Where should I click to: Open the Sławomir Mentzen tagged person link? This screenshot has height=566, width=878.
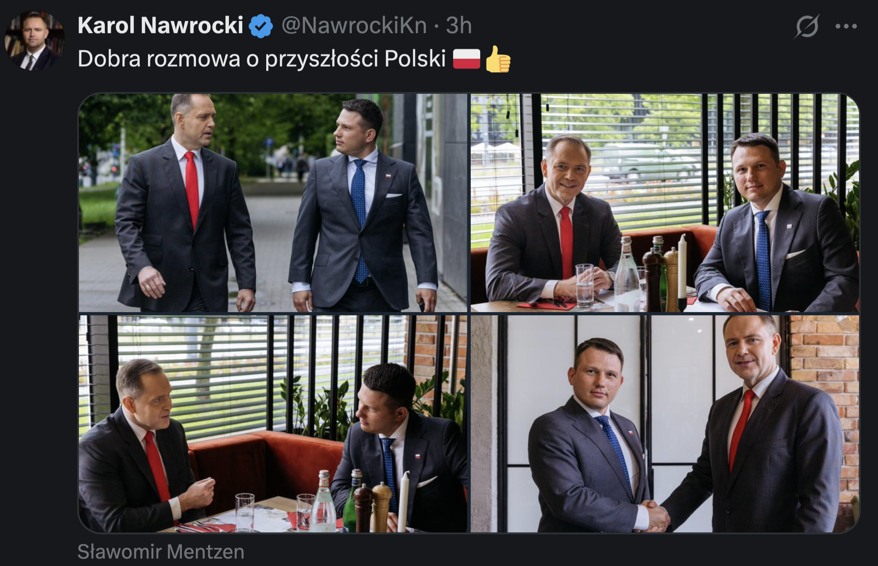(161, 551)
